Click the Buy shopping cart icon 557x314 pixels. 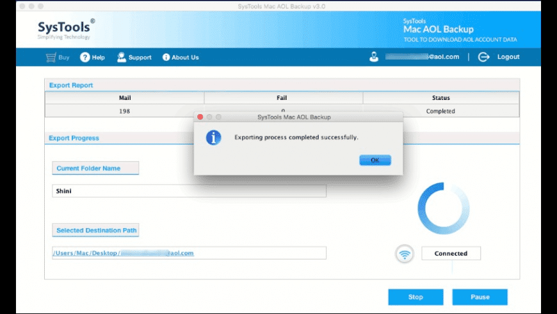tap(51, 57)
